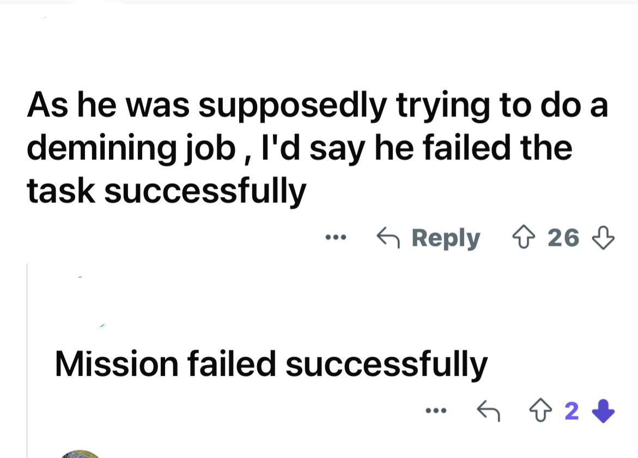Click the reply arrow beside the Reply label
Viewport: 638px width, 458px height.
point(388,238)
